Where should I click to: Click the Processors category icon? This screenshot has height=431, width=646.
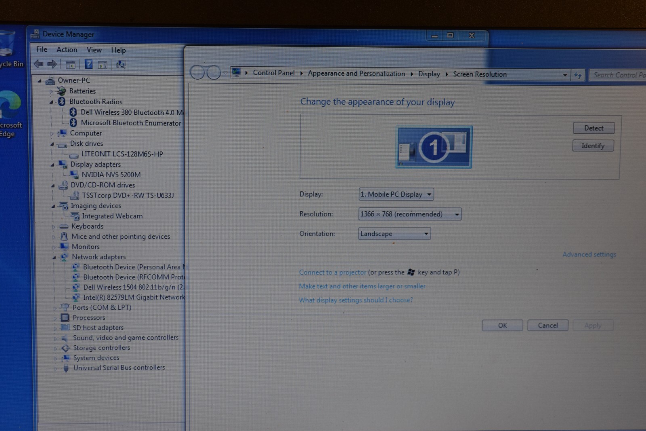click(x=65, y=317)
